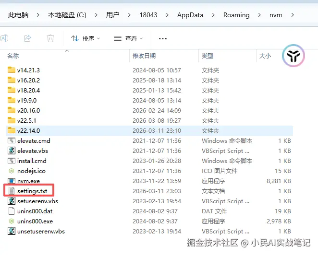Select file name elevate.cmd
This screenshot has height=255, width=318.
click(x=34, y=140)
